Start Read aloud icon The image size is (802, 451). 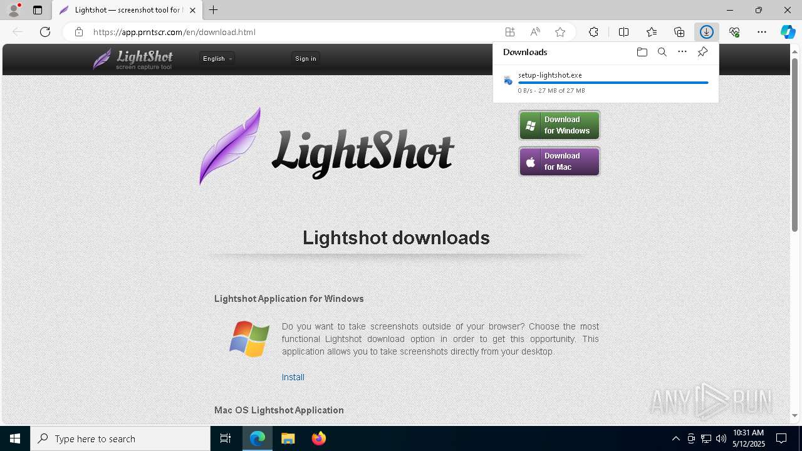tap(535, 32)
